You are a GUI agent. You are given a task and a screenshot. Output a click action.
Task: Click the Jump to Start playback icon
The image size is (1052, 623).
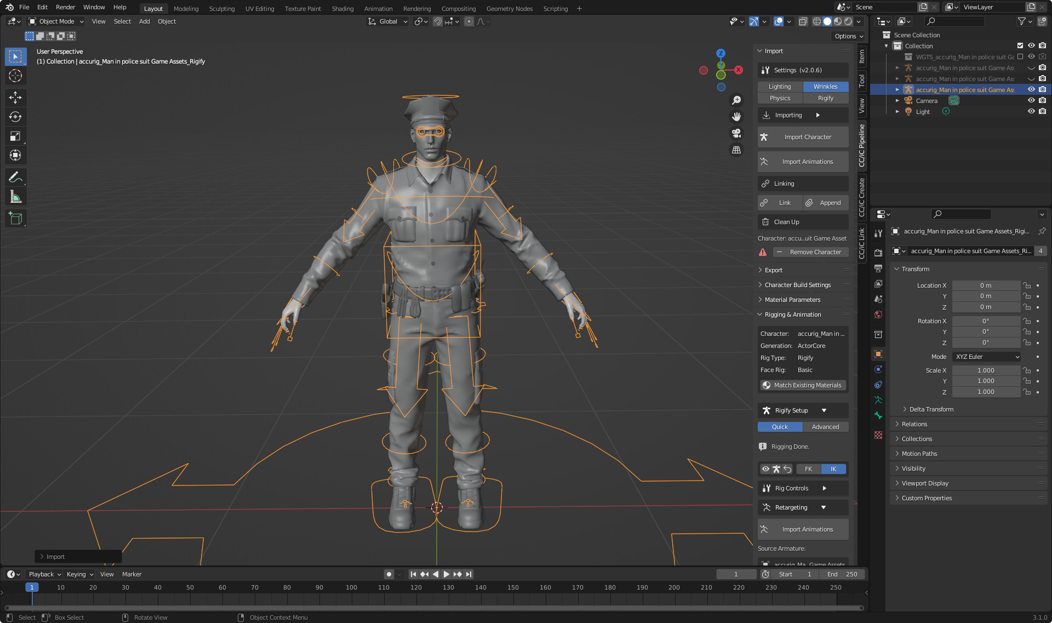click(x=413, y=574)
